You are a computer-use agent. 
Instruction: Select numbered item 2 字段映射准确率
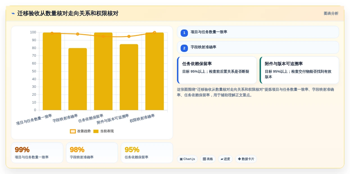(258, 47)
